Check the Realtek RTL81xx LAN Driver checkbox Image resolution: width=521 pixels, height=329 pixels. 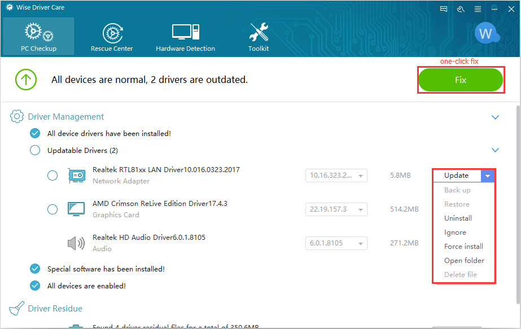coord(52,176)
